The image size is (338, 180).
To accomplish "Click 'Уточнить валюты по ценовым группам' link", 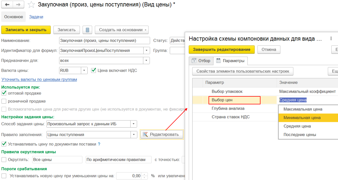I will (x=39, y=79).
